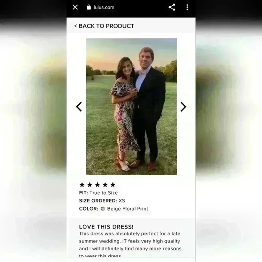The image size is (262, 262).
Task: Open the three-dot overflow menu
Action: tap(187, 7)
